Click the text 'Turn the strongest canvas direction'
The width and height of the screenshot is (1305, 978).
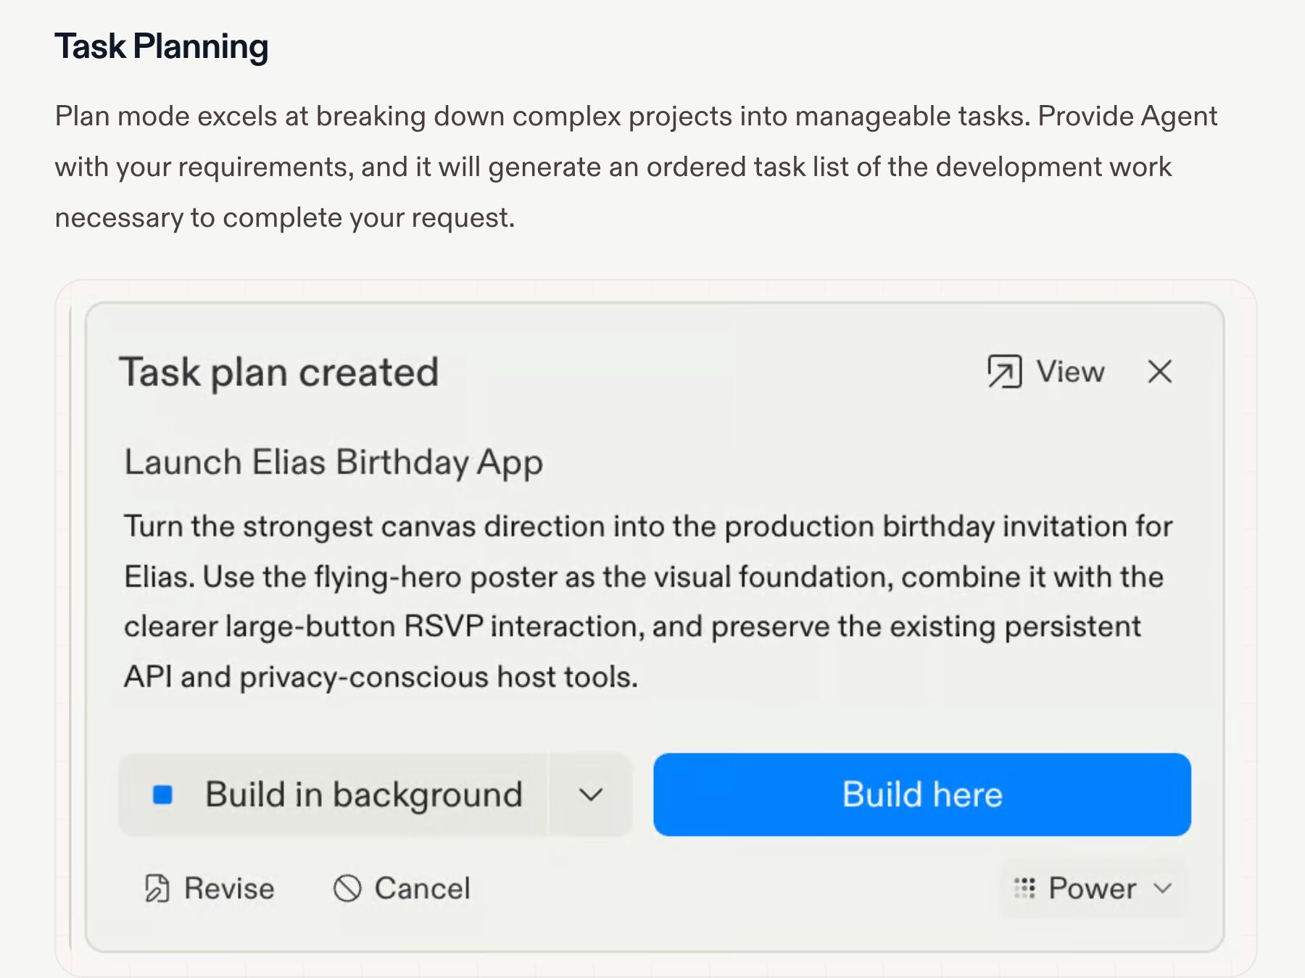(x=364, y=527)
